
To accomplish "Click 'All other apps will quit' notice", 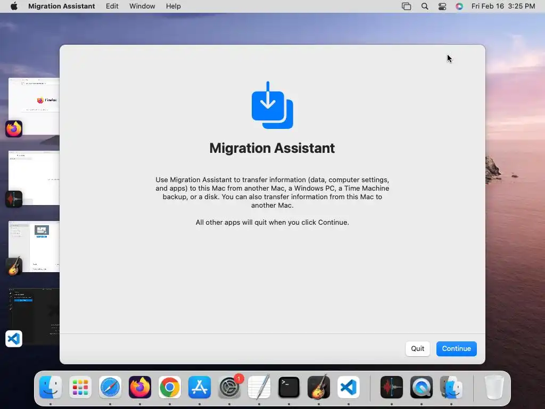I will tap(272, 222).
